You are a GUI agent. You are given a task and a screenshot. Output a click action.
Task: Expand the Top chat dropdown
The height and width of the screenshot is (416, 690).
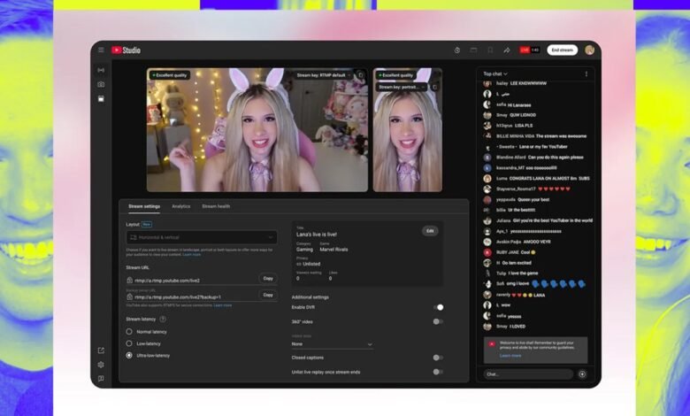point(495,74)
